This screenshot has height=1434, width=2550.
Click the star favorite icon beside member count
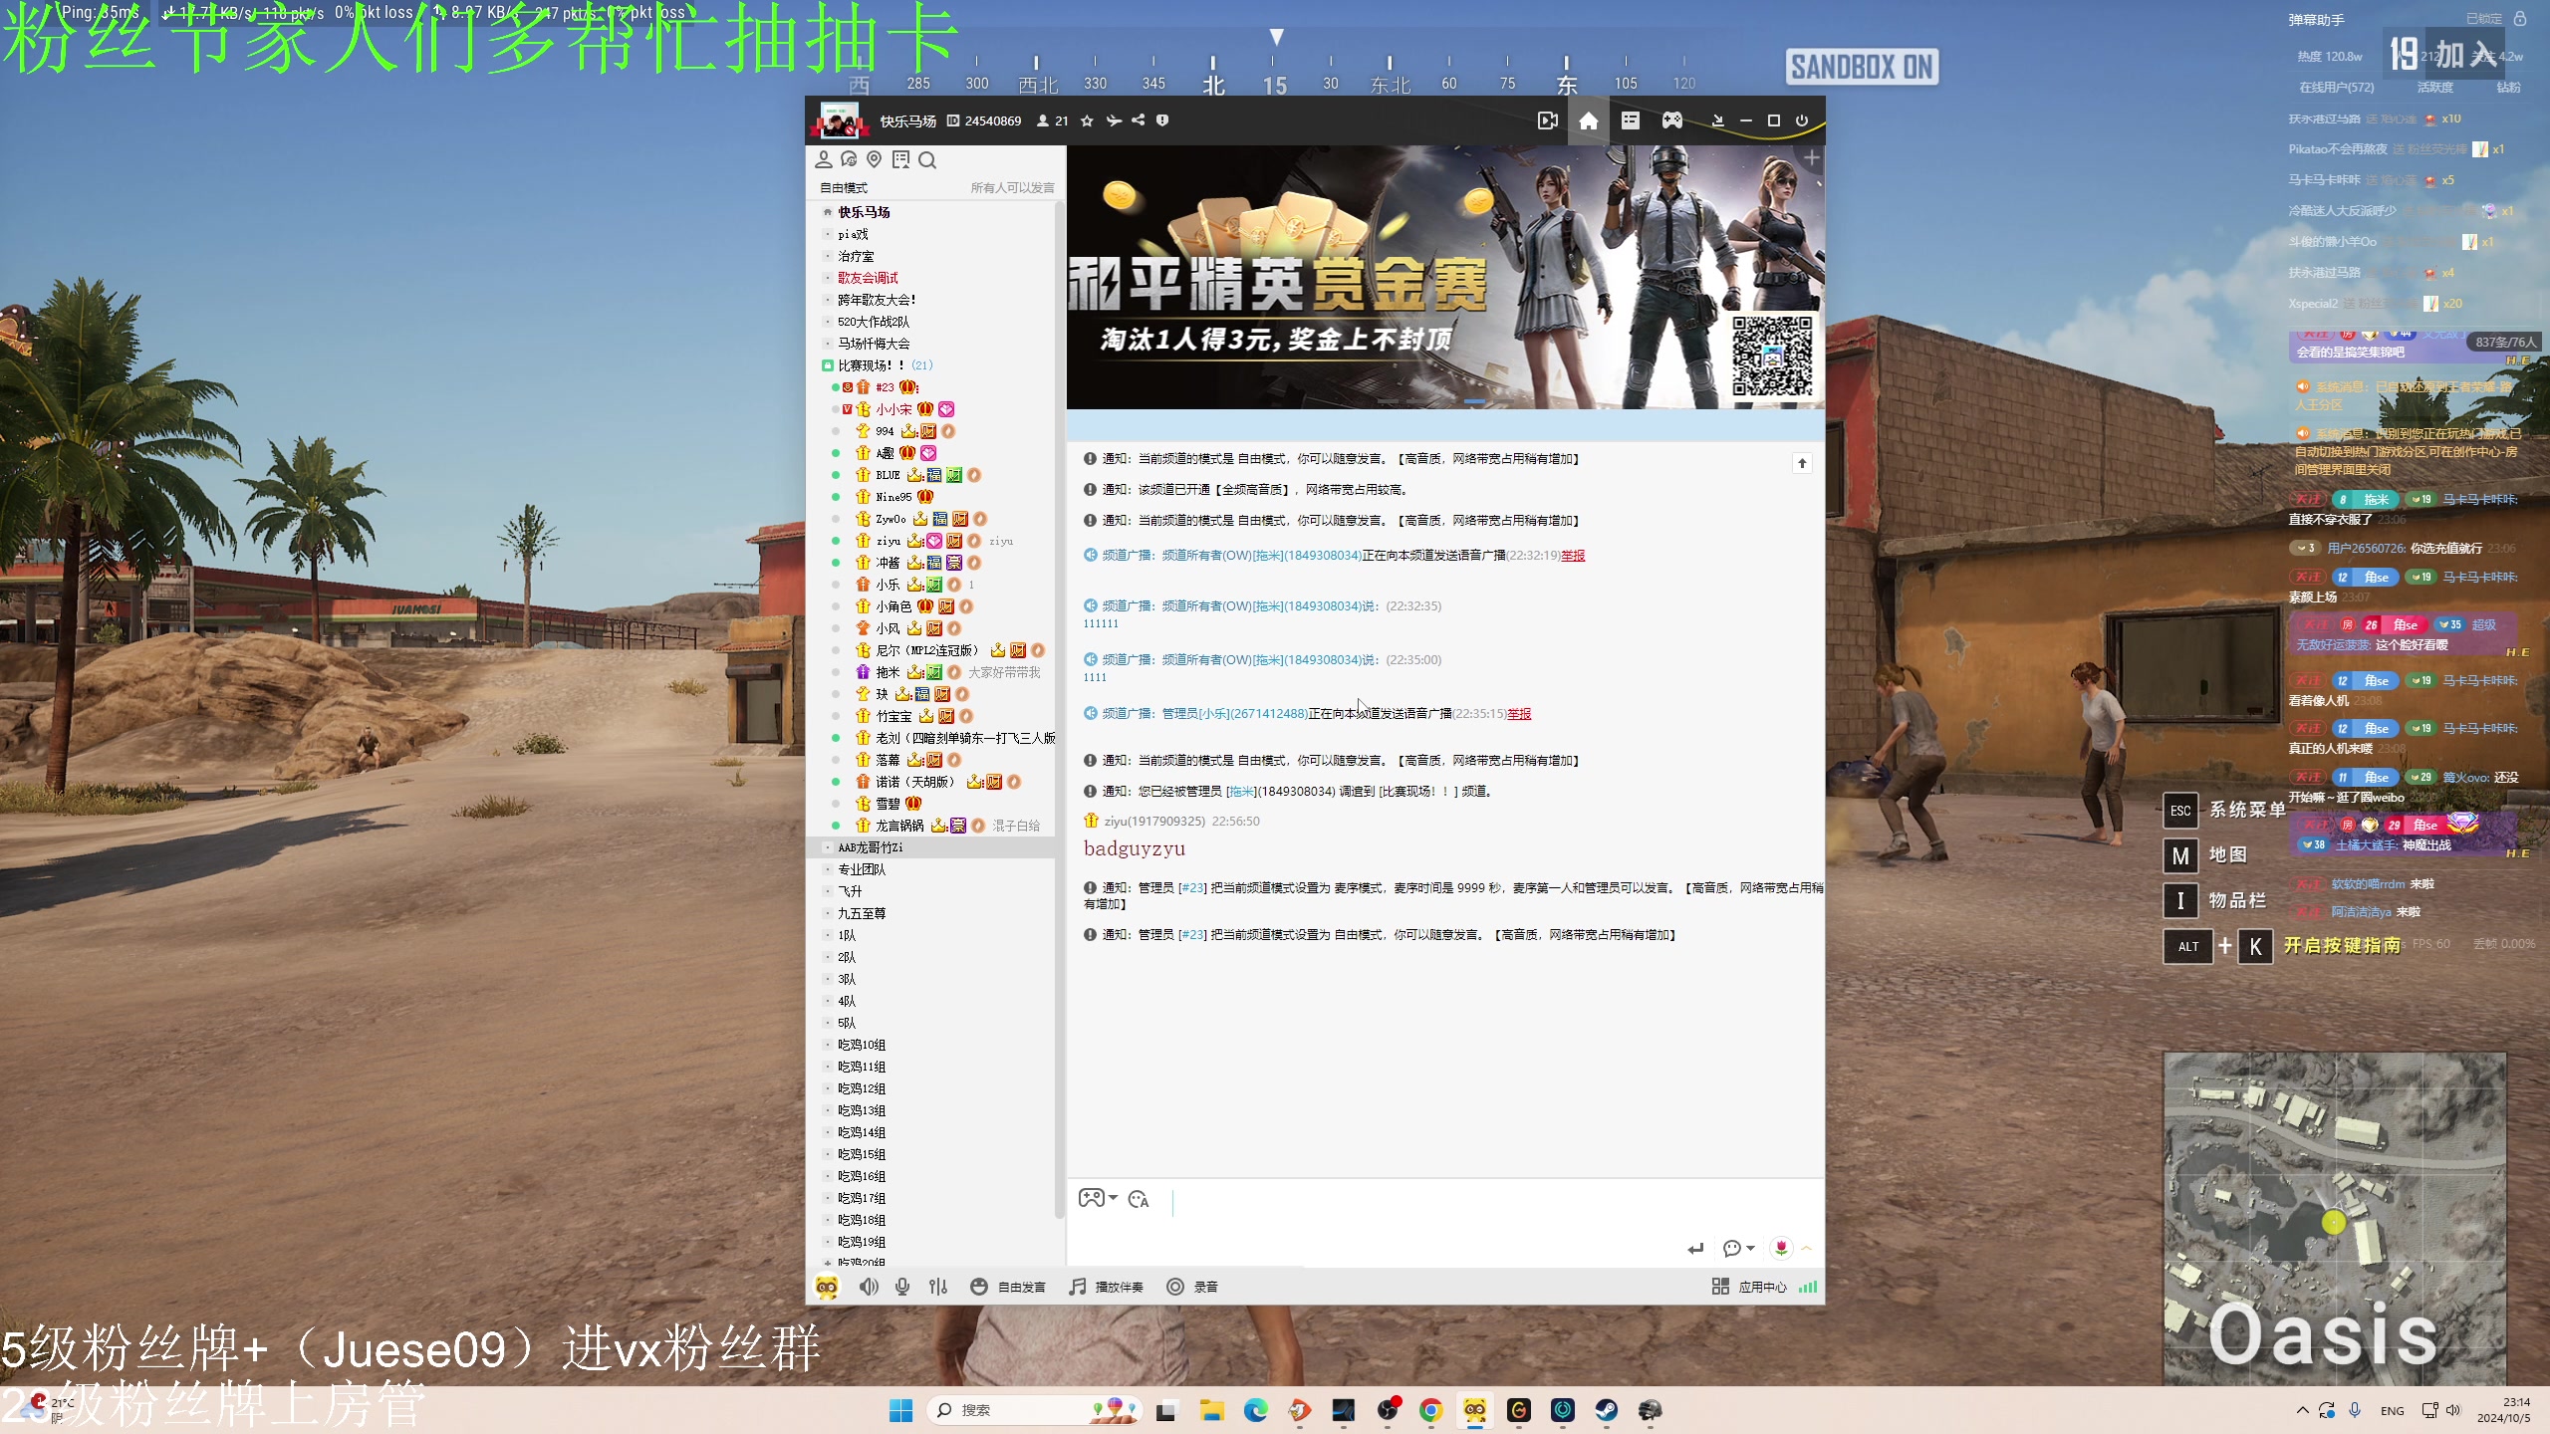(1087, 120)
